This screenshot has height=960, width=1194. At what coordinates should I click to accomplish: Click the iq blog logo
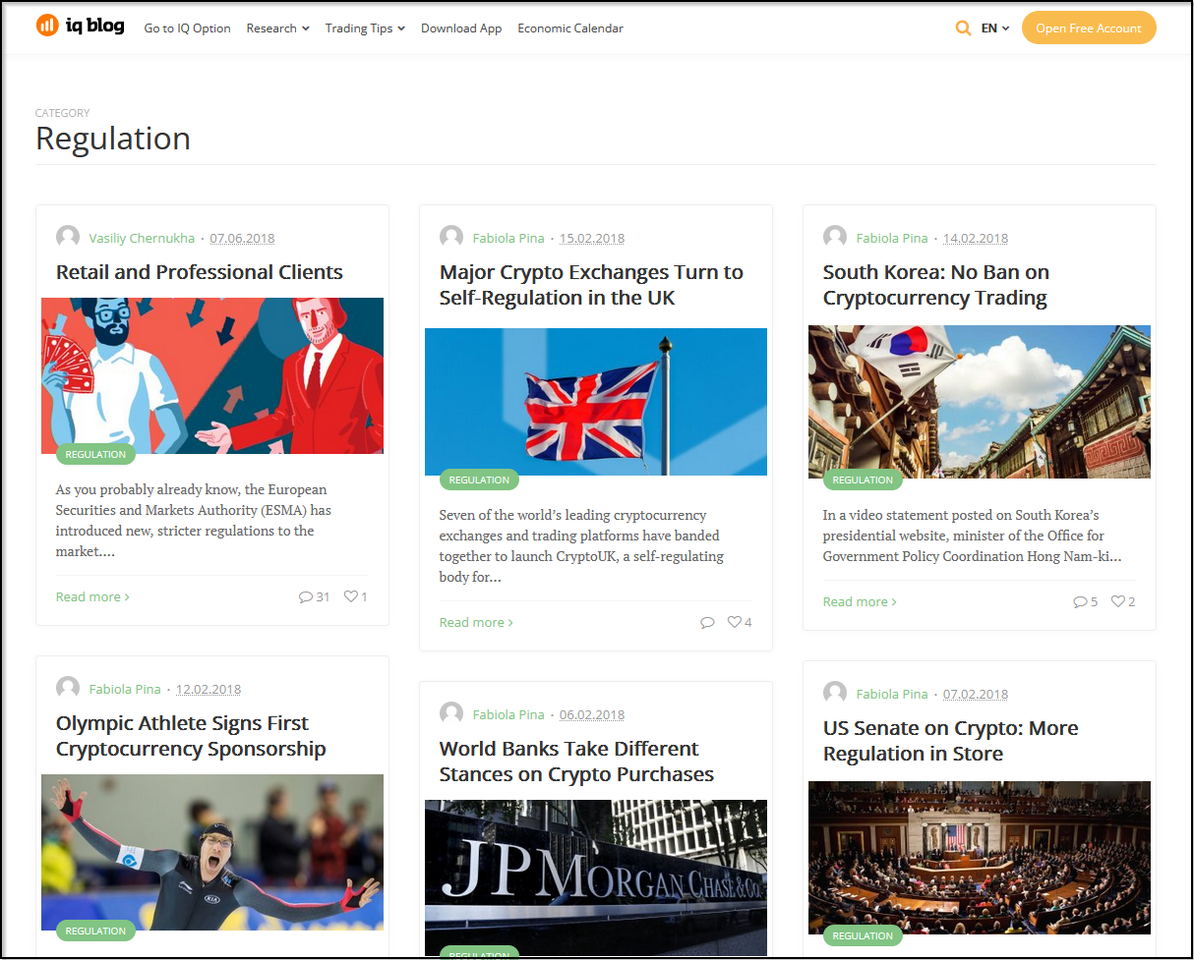click(x=81, y=26)
